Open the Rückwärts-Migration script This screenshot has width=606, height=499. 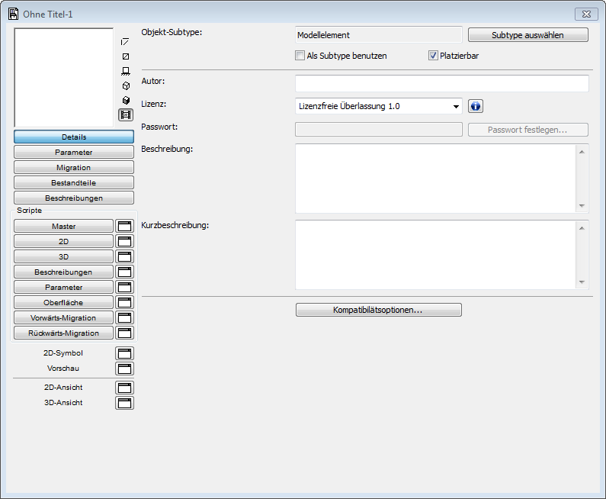point(64,333)
